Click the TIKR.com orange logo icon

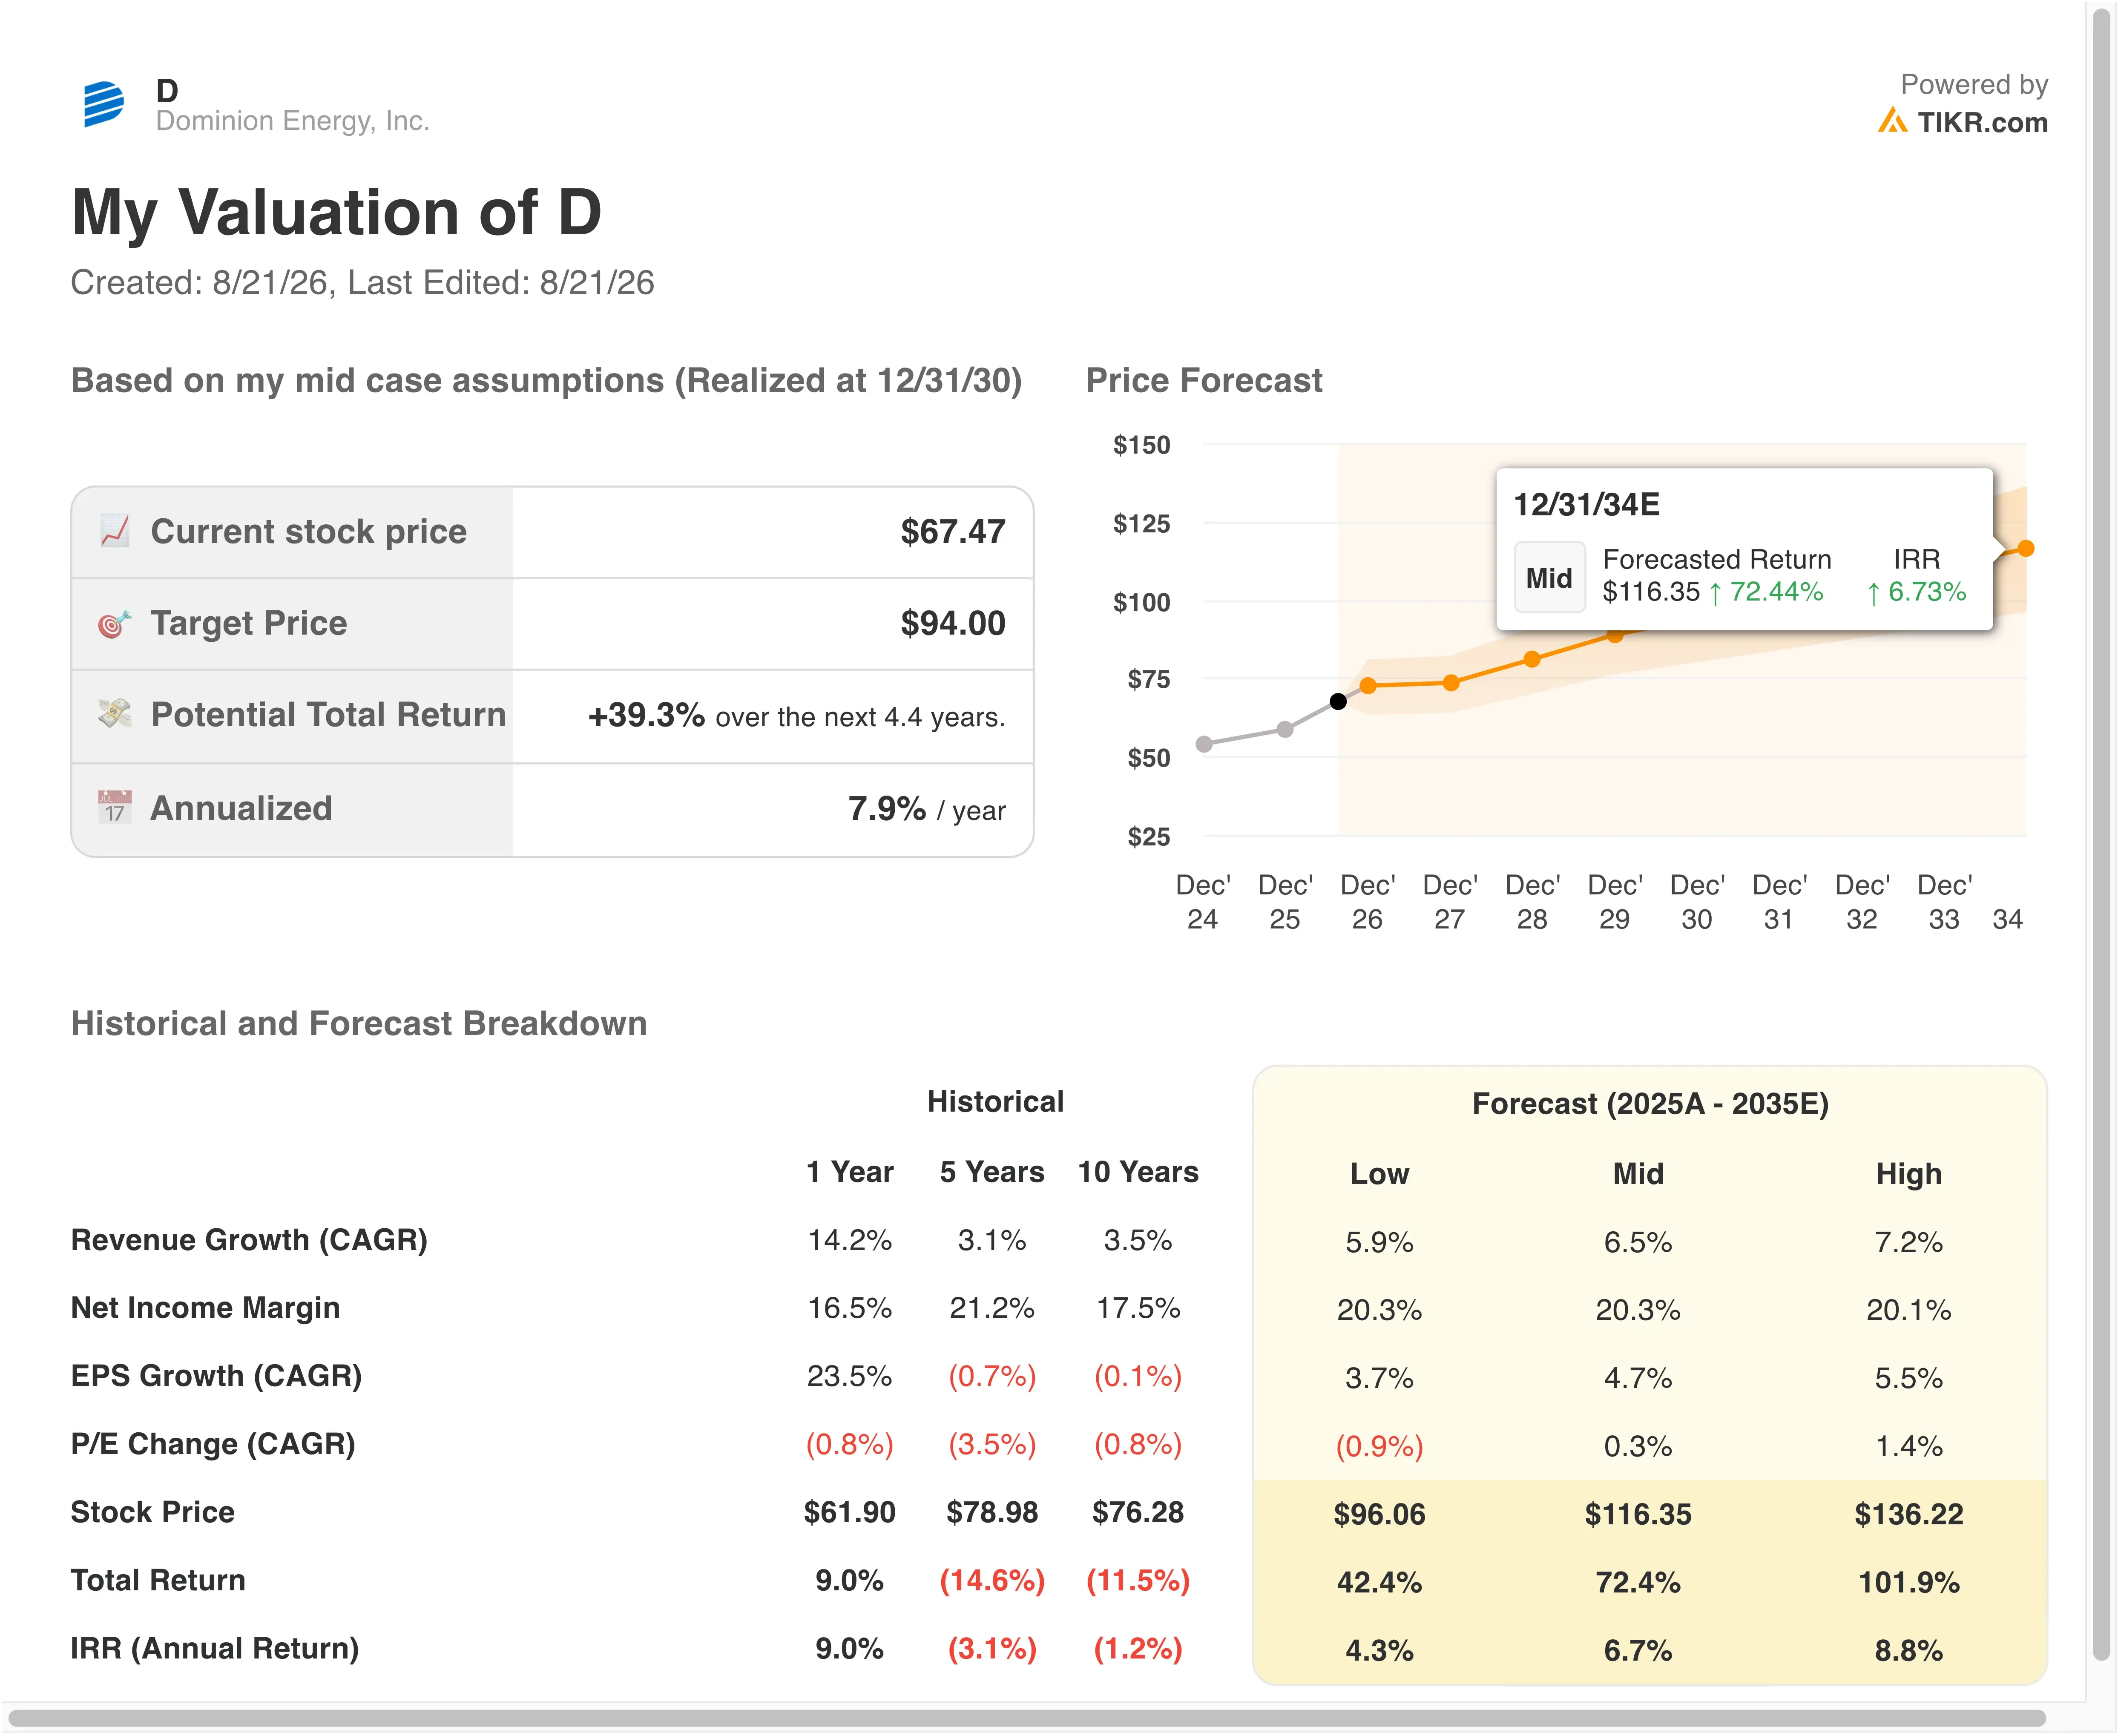1891,121
